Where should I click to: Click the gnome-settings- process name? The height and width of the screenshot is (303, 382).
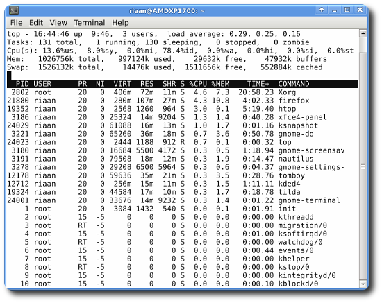point(312,167)
